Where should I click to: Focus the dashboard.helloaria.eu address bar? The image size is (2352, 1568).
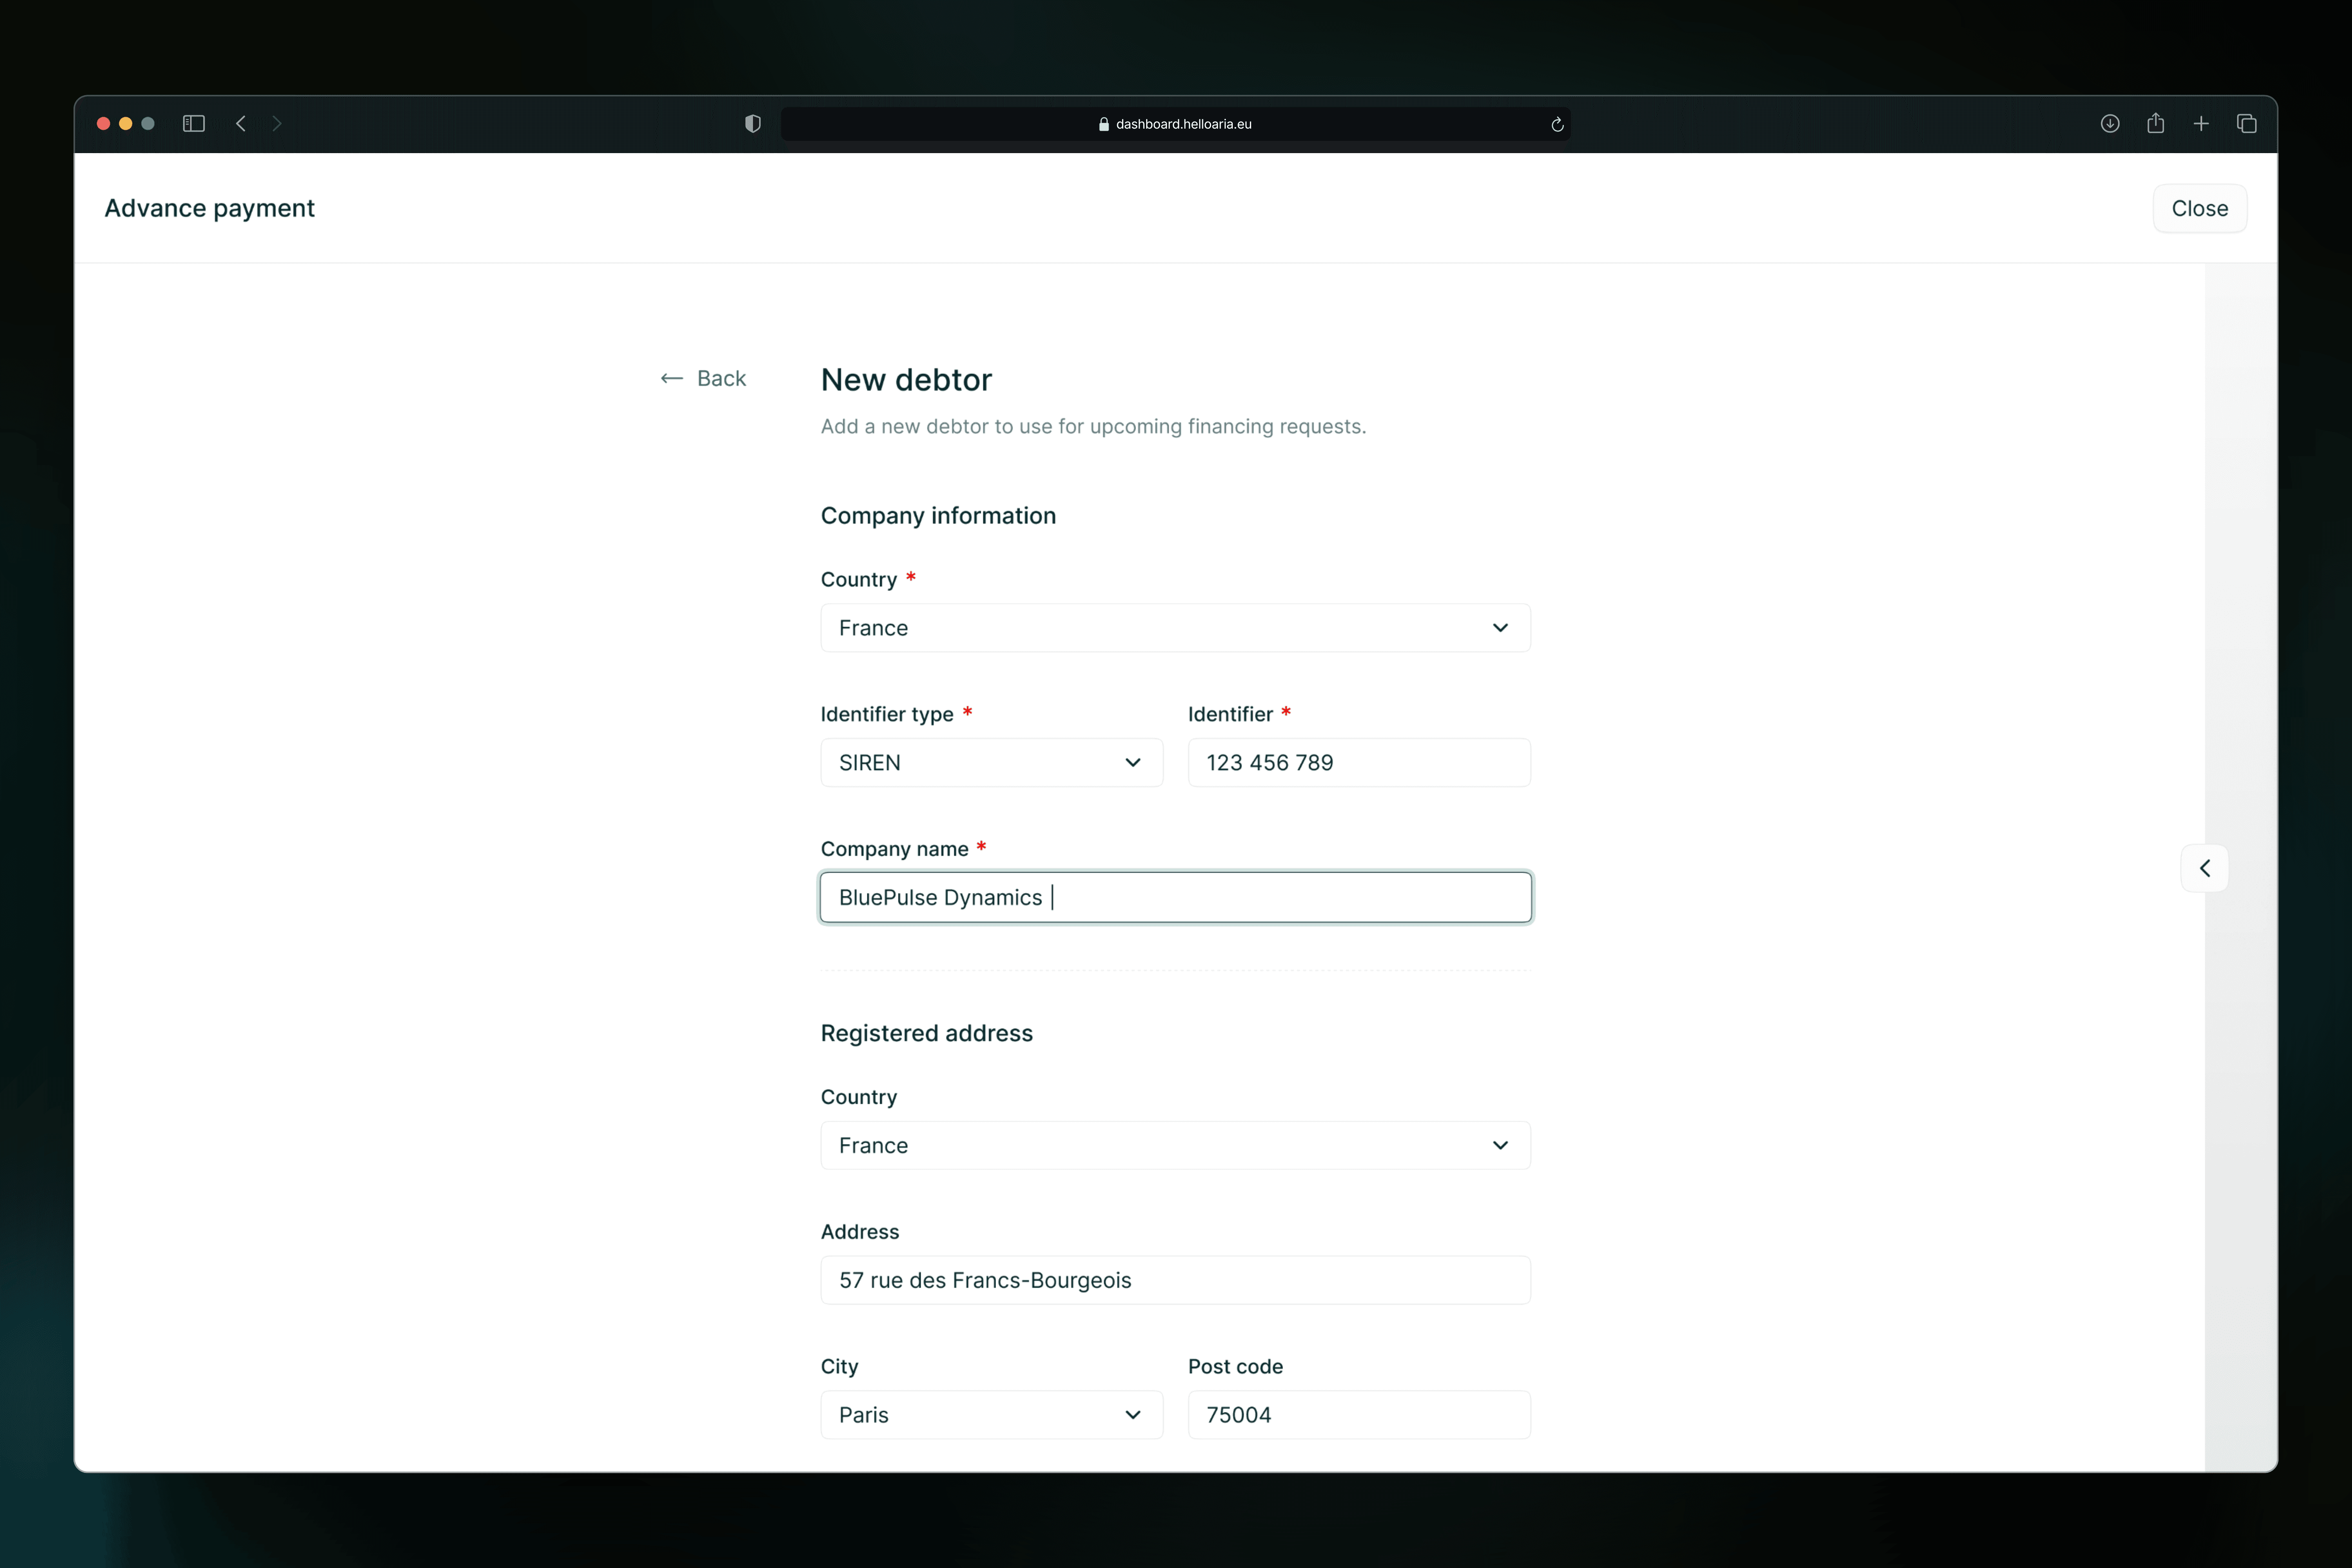tap(1175, 124)
